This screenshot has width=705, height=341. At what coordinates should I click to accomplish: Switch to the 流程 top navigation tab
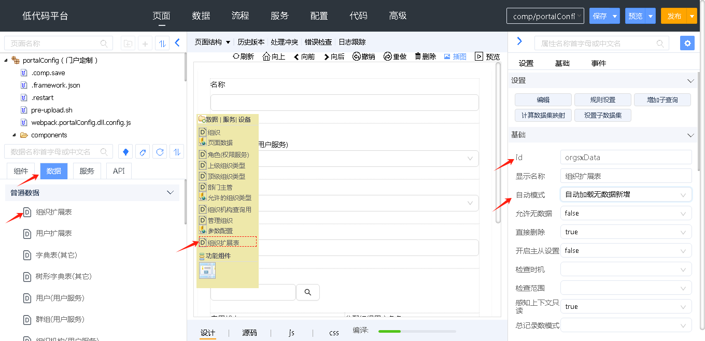click(x=241, y=16)
